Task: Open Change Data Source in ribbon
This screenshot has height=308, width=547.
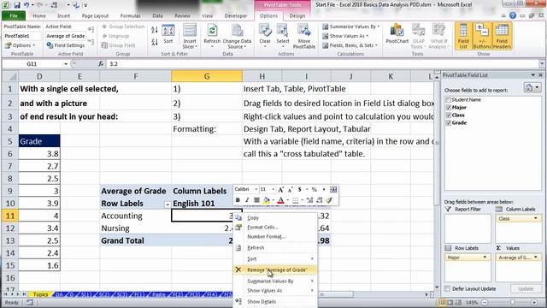Action: 237,37
